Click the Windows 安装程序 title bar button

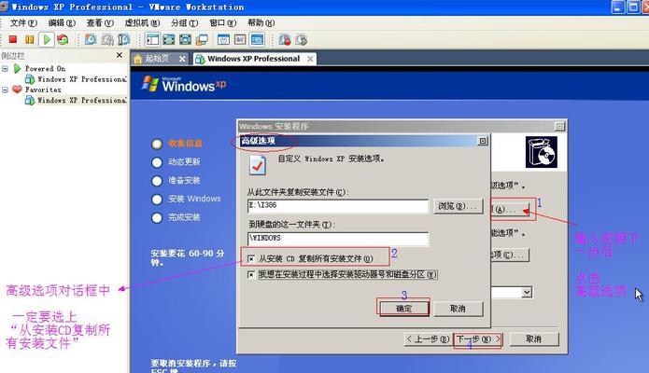coord(559,126)
